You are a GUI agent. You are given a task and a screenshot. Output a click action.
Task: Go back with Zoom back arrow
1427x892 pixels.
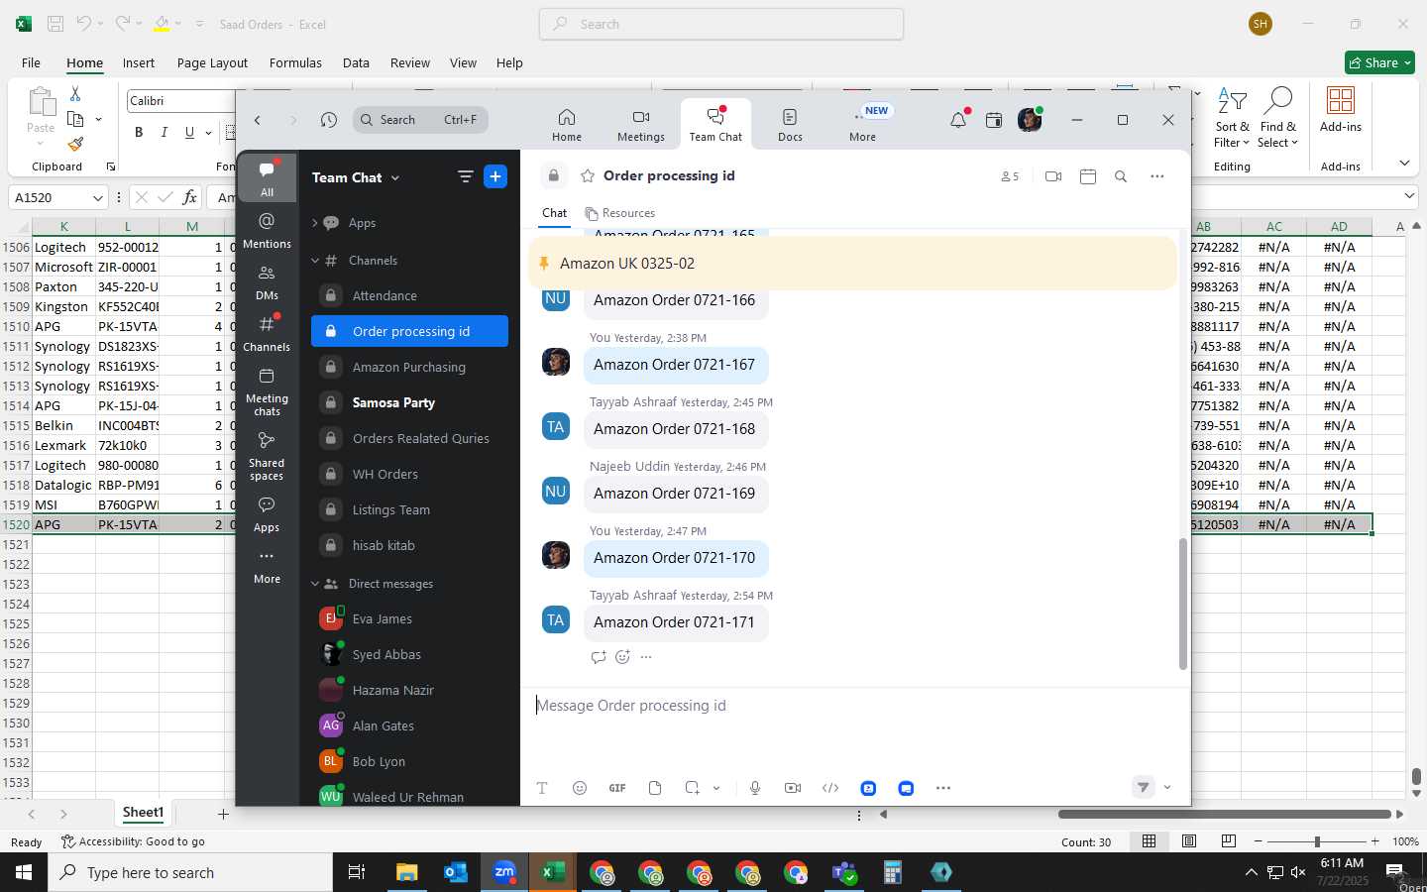(258, 120)
